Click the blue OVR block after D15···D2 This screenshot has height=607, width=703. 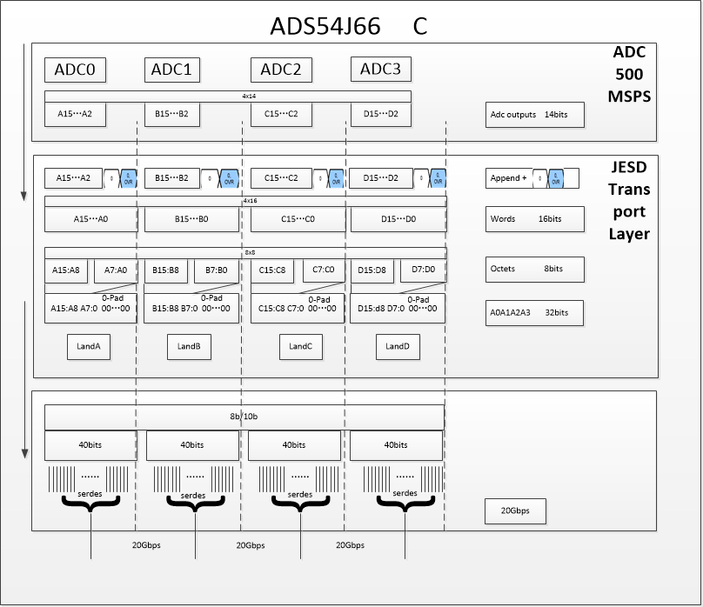tap(438, 179)
